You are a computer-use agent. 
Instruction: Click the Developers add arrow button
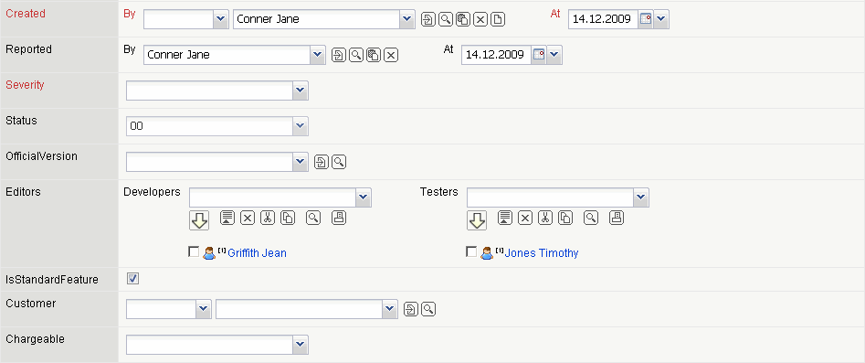(199, 219)
